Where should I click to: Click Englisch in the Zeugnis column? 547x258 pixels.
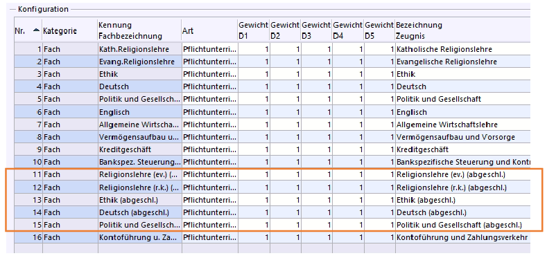[462, 112]
